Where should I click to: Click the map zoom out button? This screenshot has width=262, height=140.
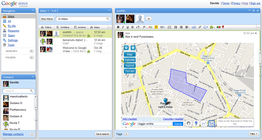coord(133,48)
